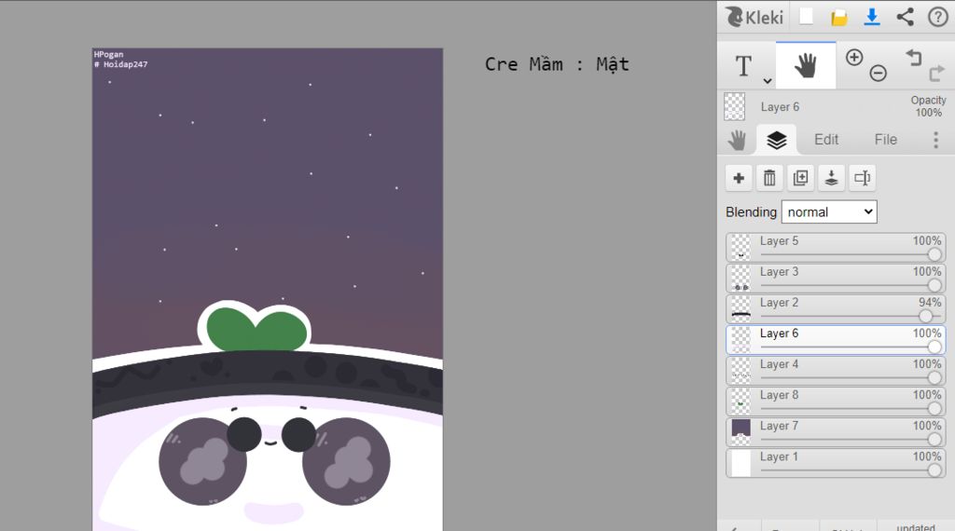The width and height of the screenshot is (955, 531).
Task: Click Layer 5 opacity slider handle
Action: [934, 254]
